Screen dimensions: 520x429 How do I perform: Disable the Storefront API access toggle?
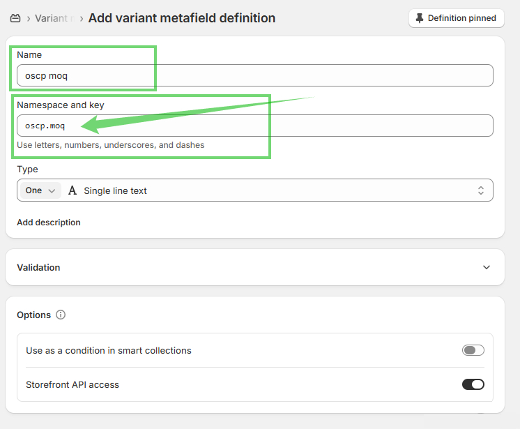pyautogui.click(x=473, y=384)
